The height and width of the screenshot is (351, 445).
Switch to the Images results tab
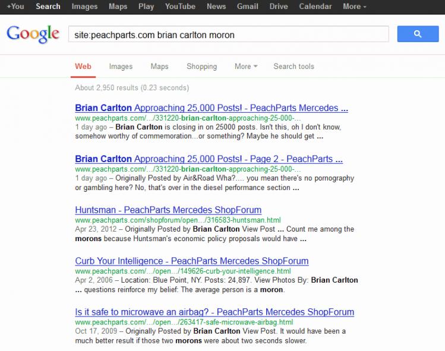[x=121, y=67]
